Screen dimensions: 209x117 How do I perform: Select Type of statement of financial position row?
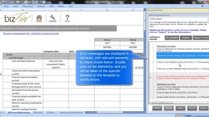[x=183, y=50]
